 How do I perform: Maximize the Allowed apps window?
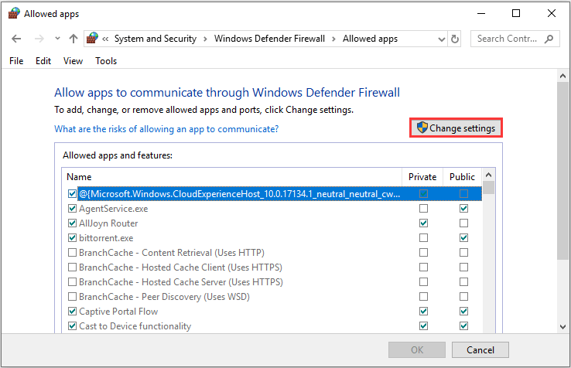(x=516, y=14)
